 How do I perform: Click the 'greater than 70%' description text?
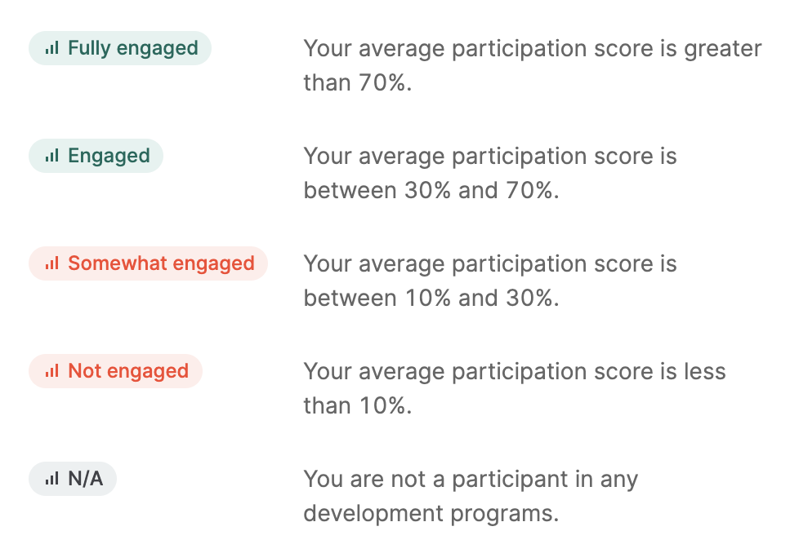(533, 65)
